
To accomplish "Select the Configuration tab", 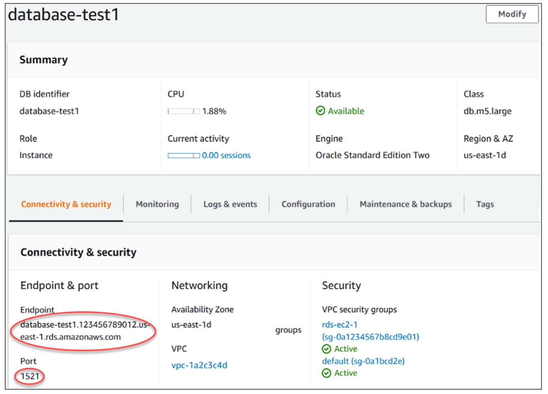I will (308, 204).
